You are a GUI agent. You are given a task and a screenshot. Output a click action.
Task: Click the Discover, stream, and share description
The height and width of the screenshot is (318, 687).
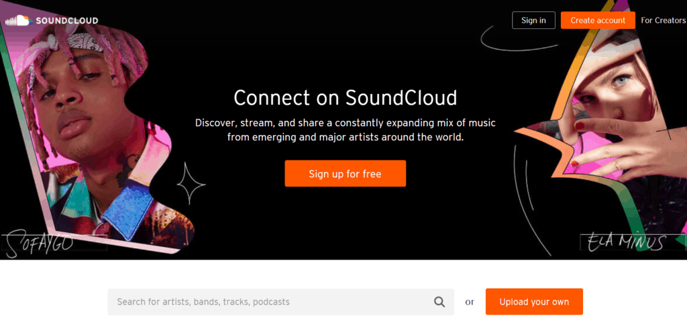(346, 129)
